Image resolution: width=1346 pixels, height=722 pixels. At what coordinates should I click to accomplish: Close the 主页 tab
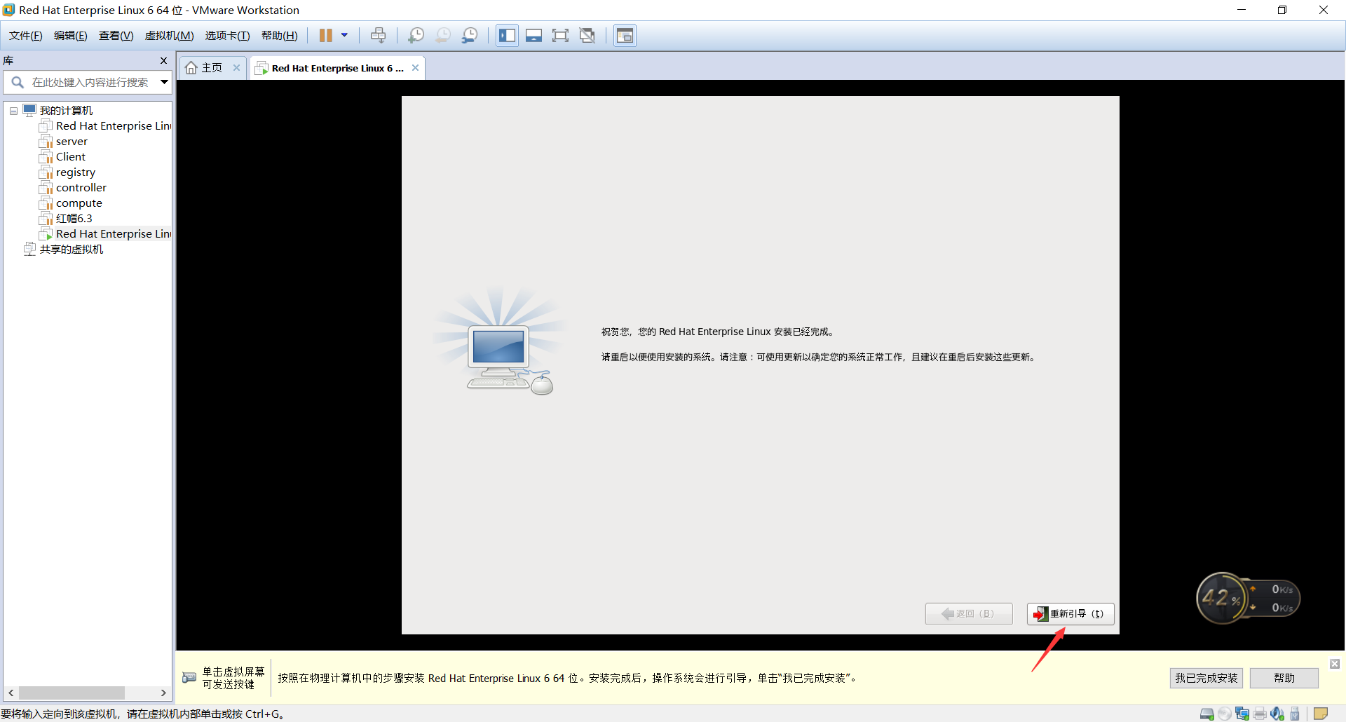[x=236, y=68]
